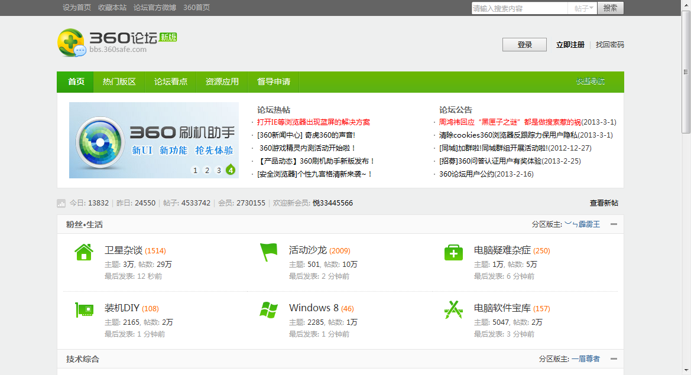The image size is (691, 375).
Task: Open 论坛官方微博 link
Action: pyautogui.click(x=155, y=8)
